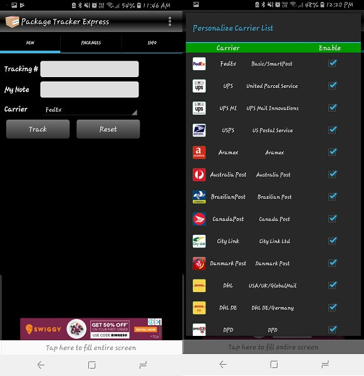The width and height of the screenshot is (364, 376).
Task: Tap the home button on left screen
Action: pos(91,365)
